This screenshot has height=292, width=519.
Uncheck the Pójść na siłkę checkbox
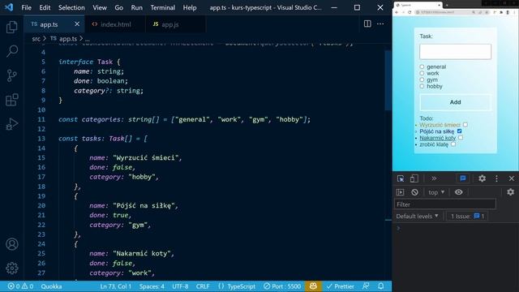tap(459, 131)
